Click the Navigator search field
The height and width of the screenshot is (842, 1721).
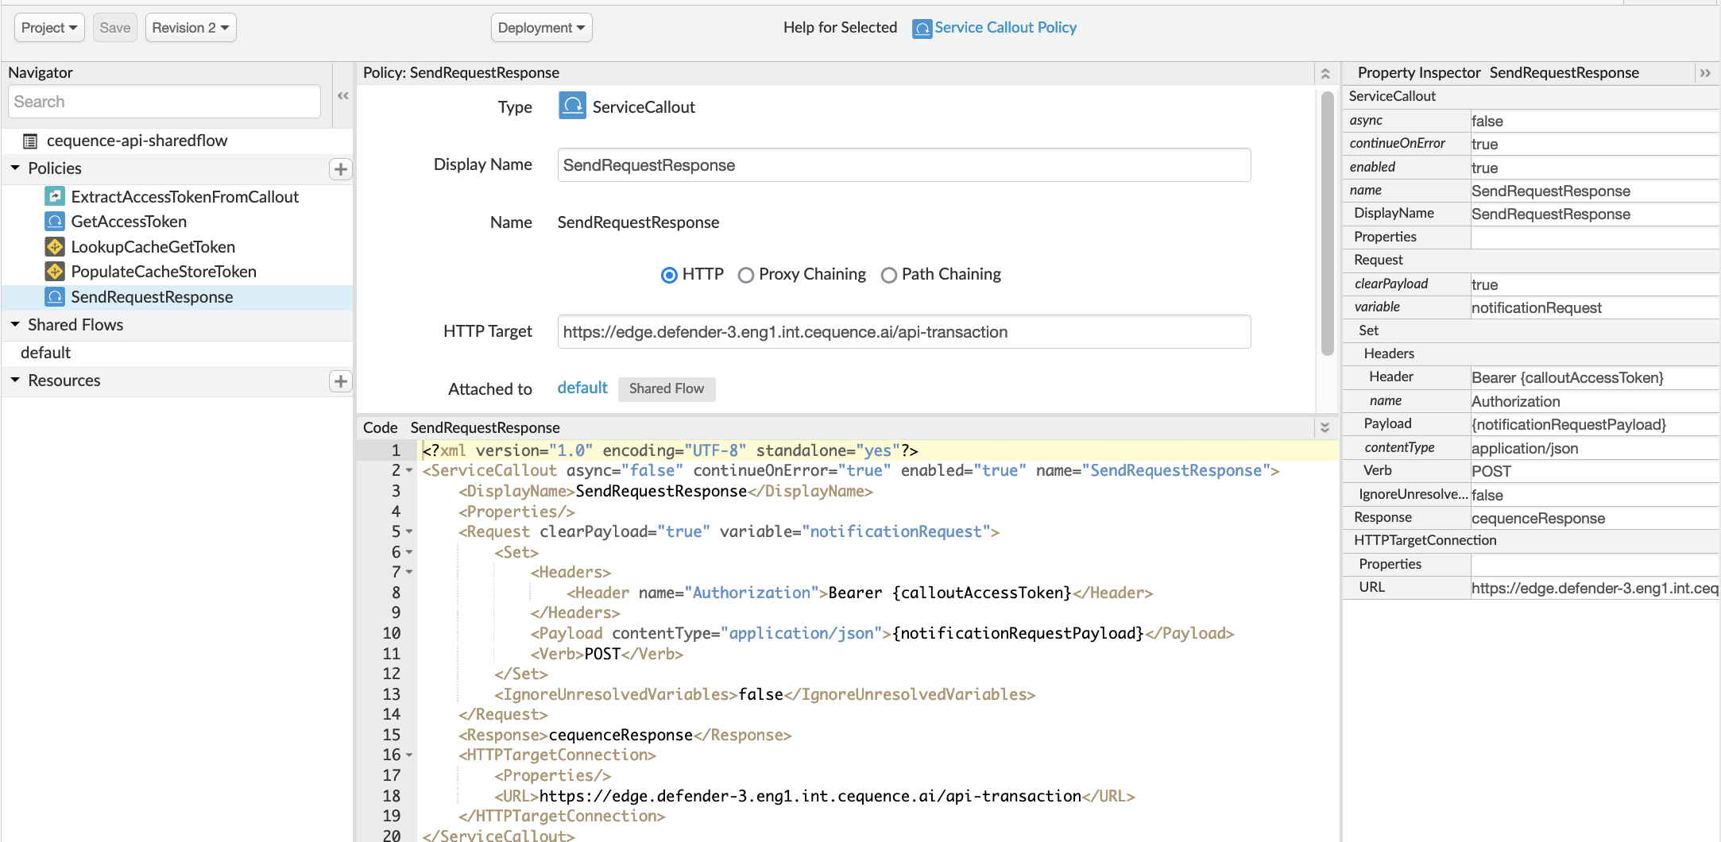click(x=163, y=101)
